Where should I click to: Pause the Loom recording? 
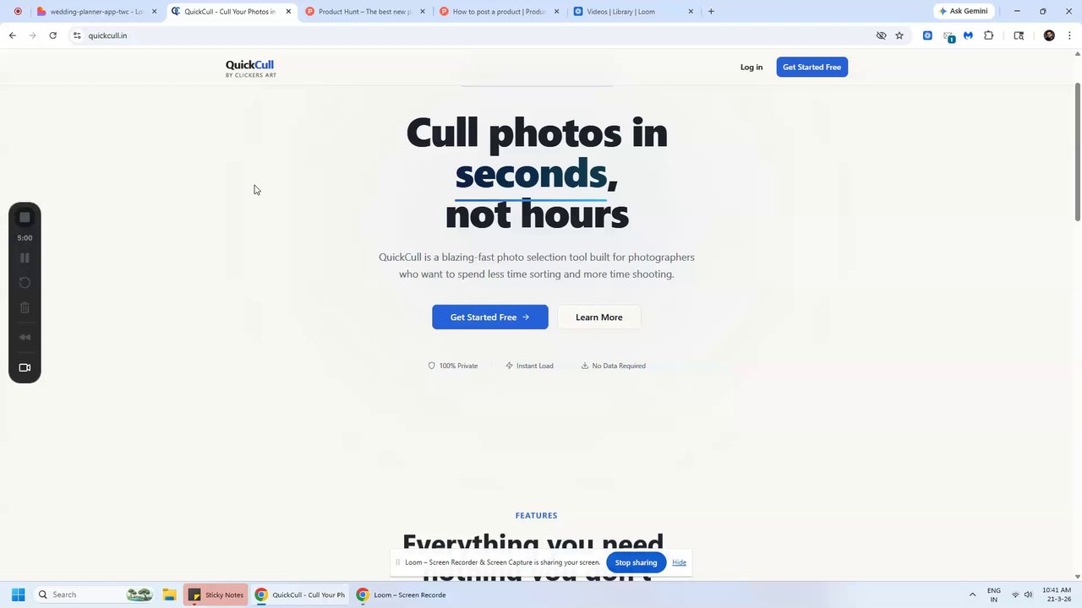click(x=25, y=258)
